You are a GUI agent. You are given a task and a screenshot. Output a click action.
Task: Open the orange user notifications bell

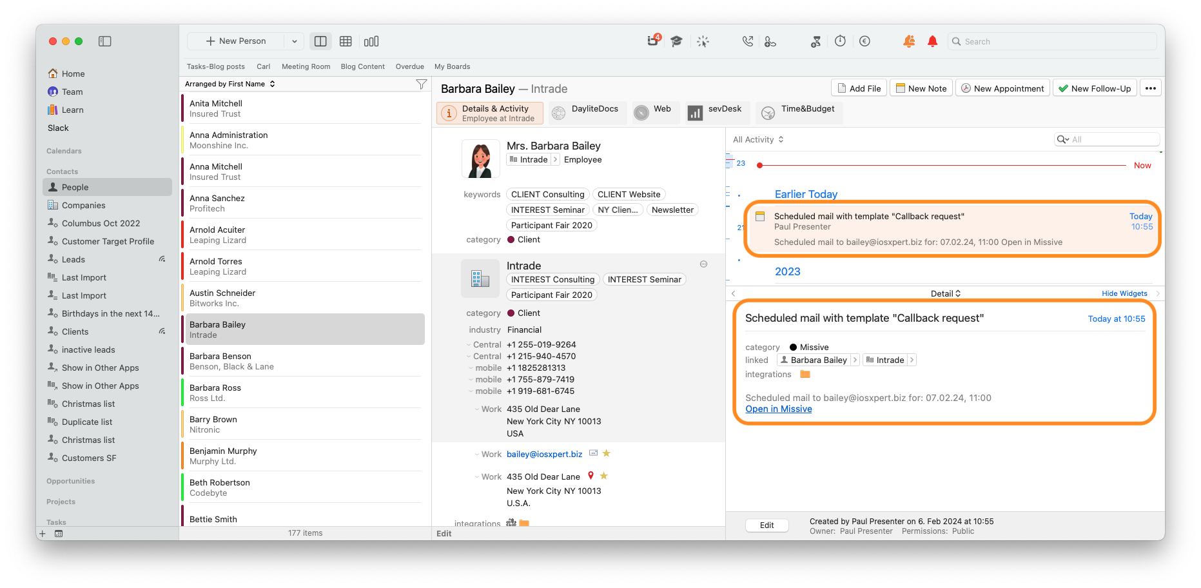(x=909, y=41)
